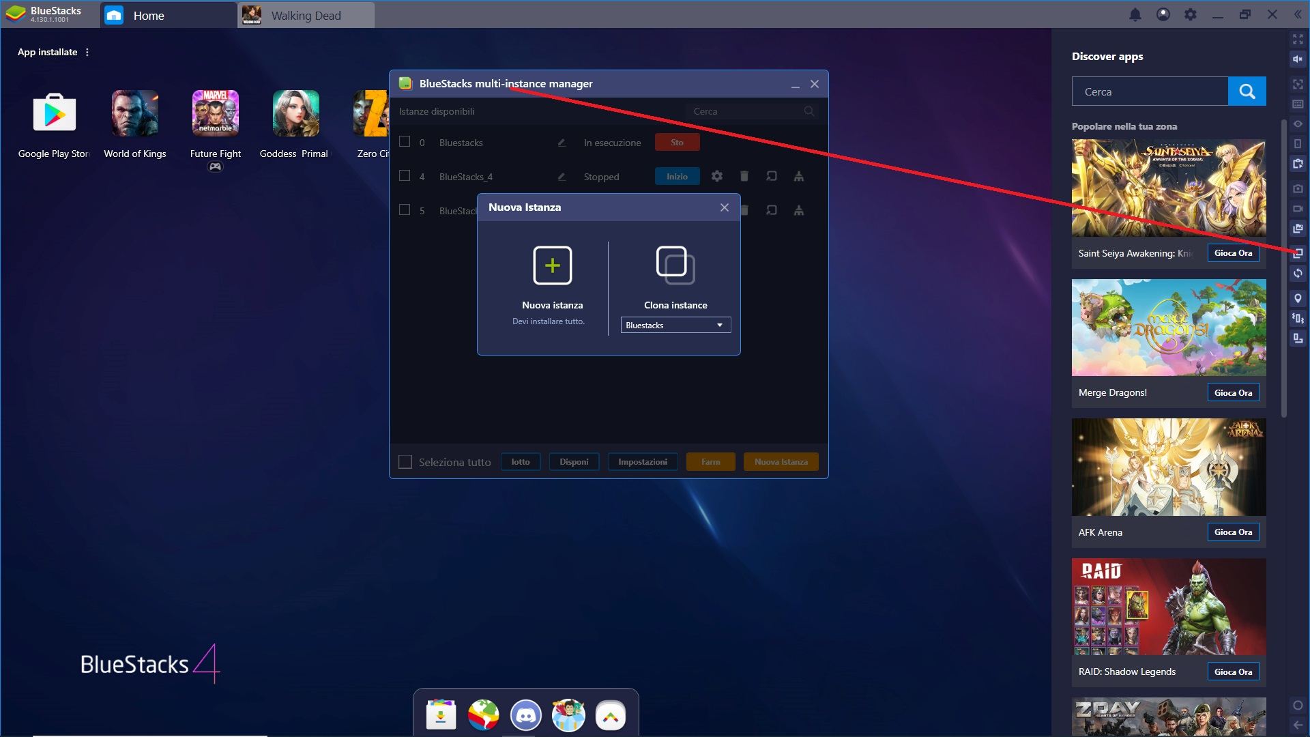This screenshot has height=737, width=1310.
Task: Open the downloads app center dock icon
Action: click(x=441, y=715)
